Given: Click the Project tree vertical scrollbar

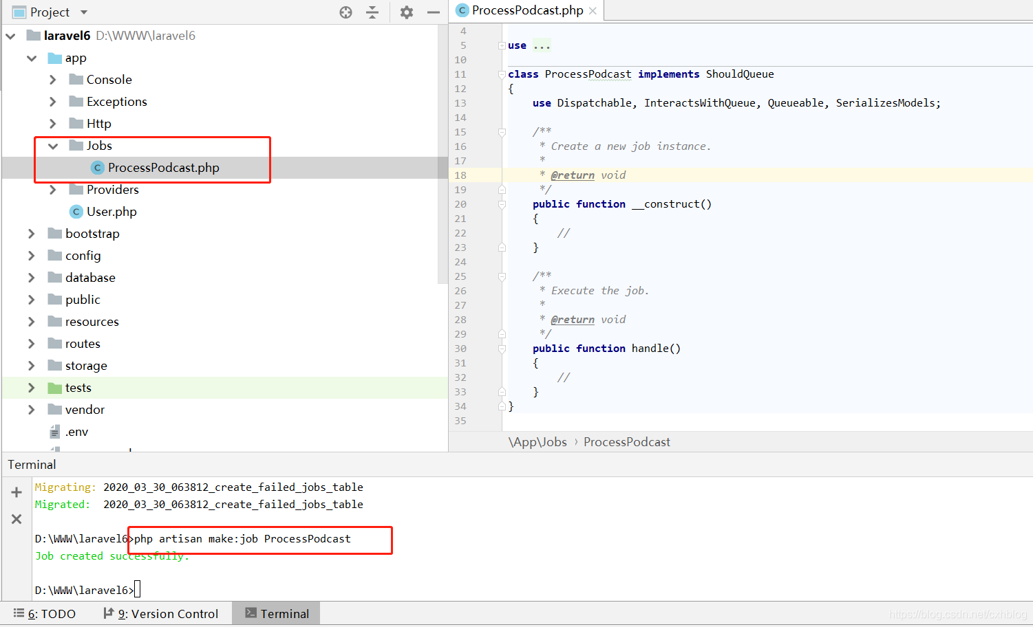Looking at the screenshot, I should click(x=443, y=155).
